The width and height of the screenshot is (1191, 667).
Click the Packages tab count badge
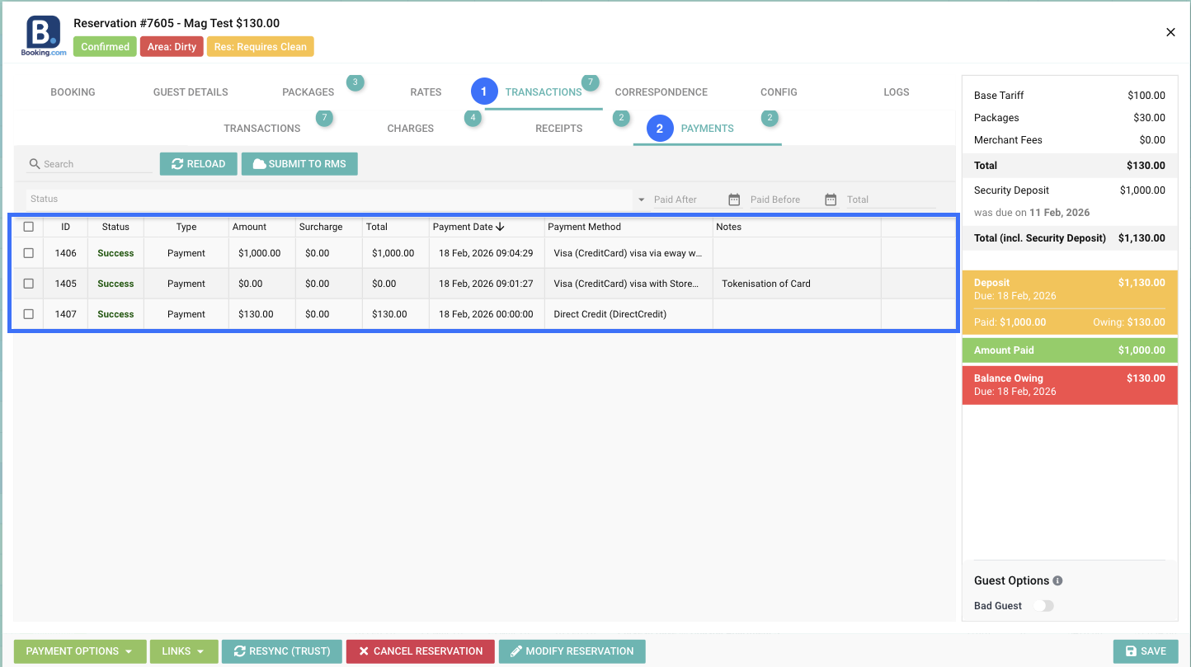coord(355,82)
